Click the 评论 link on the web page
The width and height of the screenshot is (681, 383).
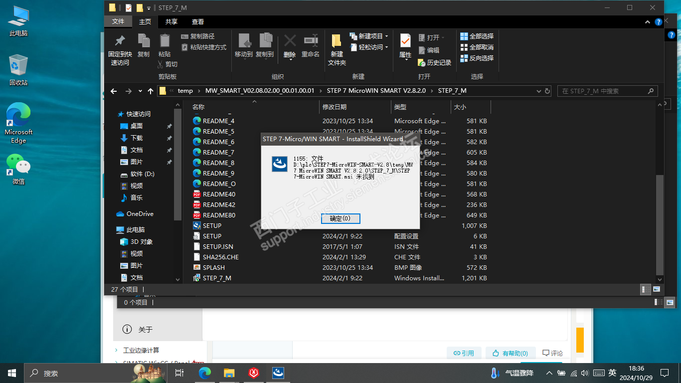(552, 353)
